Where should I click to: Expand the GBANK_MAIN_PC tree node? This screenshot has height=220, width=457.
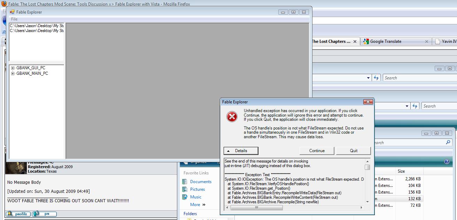pyautogui.click(x=13, y=74)
